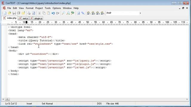The image size is (191, 107).
Task: Click the div id countdown line
Action: (x=38, y=54)
